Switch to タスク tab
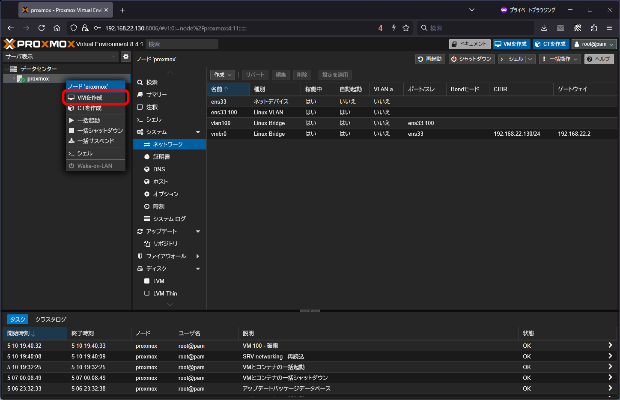 coord(18,319)
